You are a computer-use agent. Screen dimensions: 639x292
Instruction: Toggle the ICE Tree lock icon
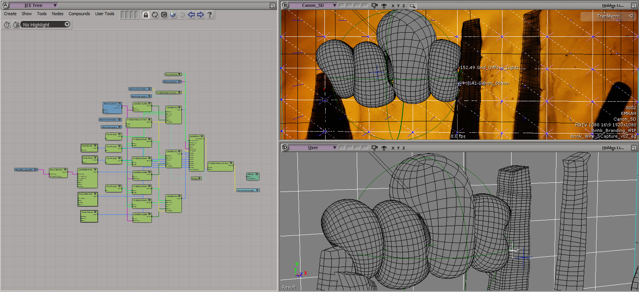point(146,15)
